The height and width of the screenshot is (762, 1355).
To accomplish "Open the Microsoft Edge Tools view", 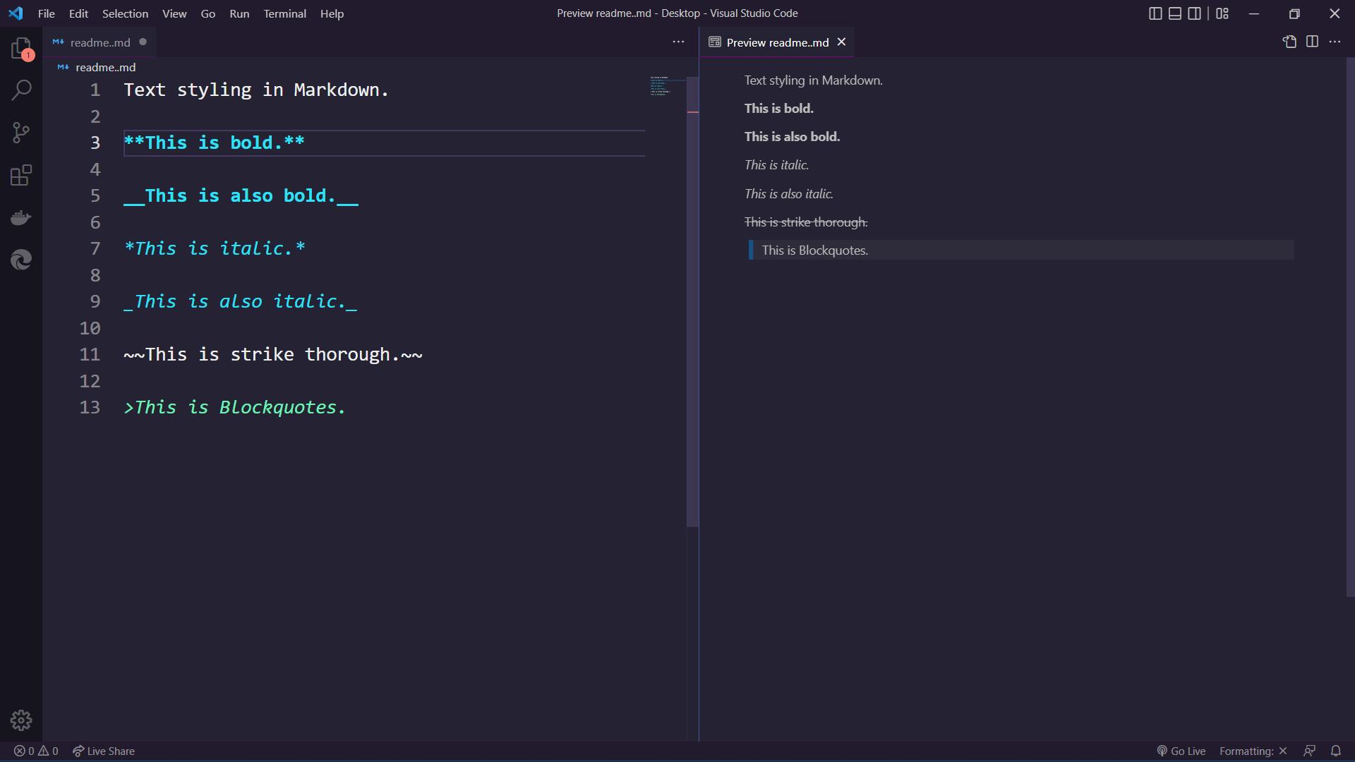I will pos(21,260).
